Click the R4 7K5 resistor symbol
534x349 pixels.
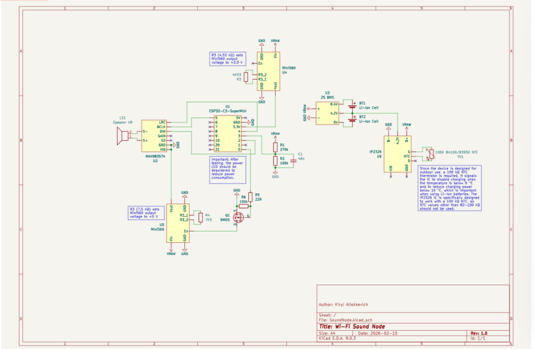tap(200, 218)
